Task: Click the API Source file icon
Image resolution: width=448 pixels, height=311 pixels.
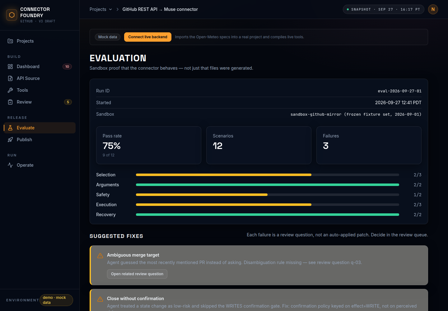Action: tap(10, 78)
